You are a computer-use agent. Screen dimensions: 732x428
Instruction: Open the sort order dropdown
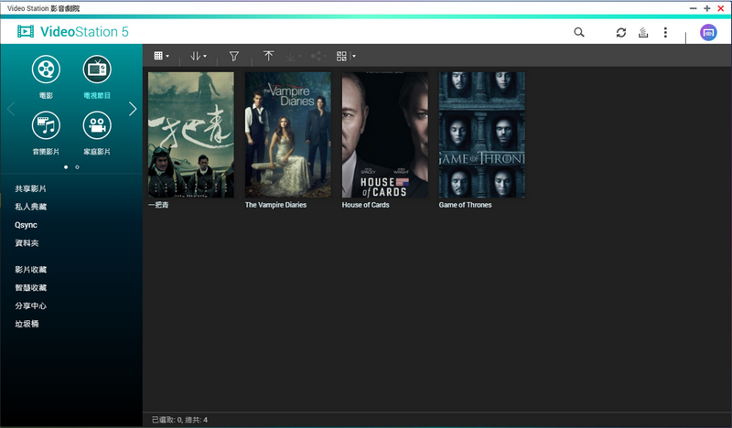click(x=198, y=56)
